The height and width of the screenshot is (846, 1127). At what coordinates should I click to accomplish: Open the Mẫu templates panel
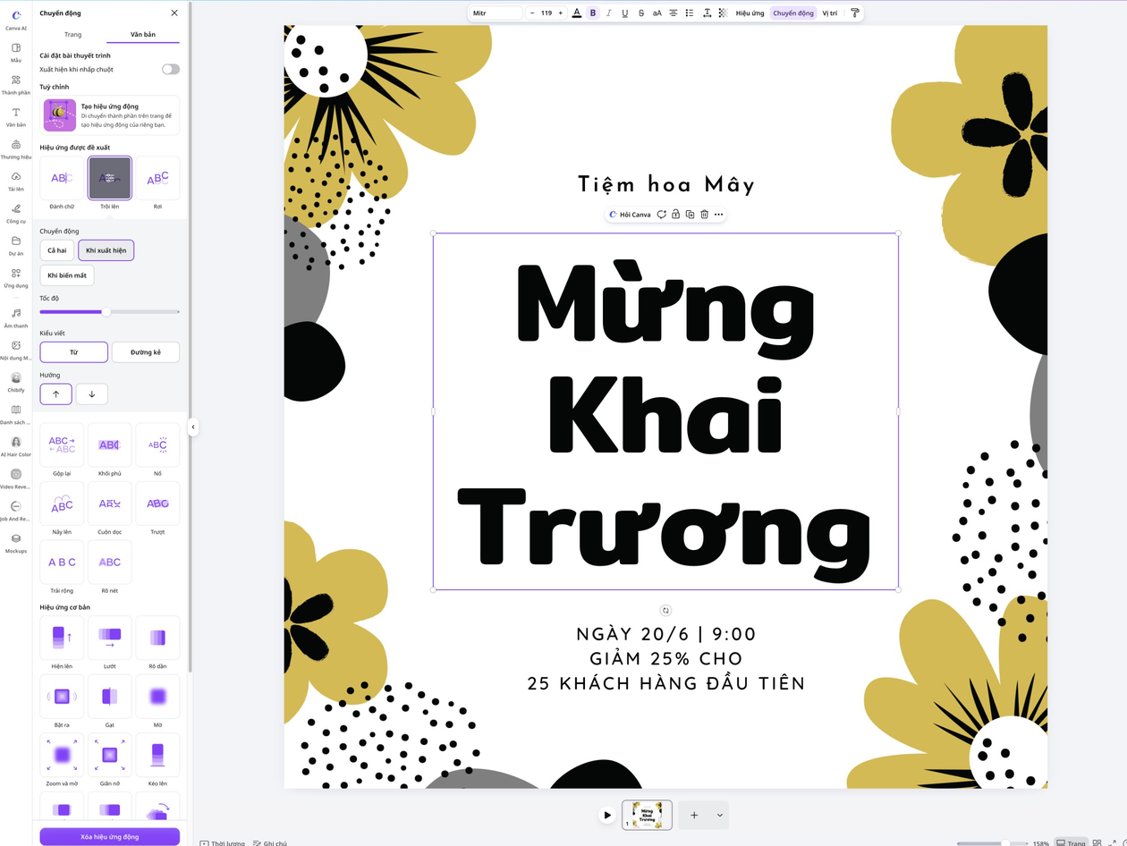(x=16, y=52)
